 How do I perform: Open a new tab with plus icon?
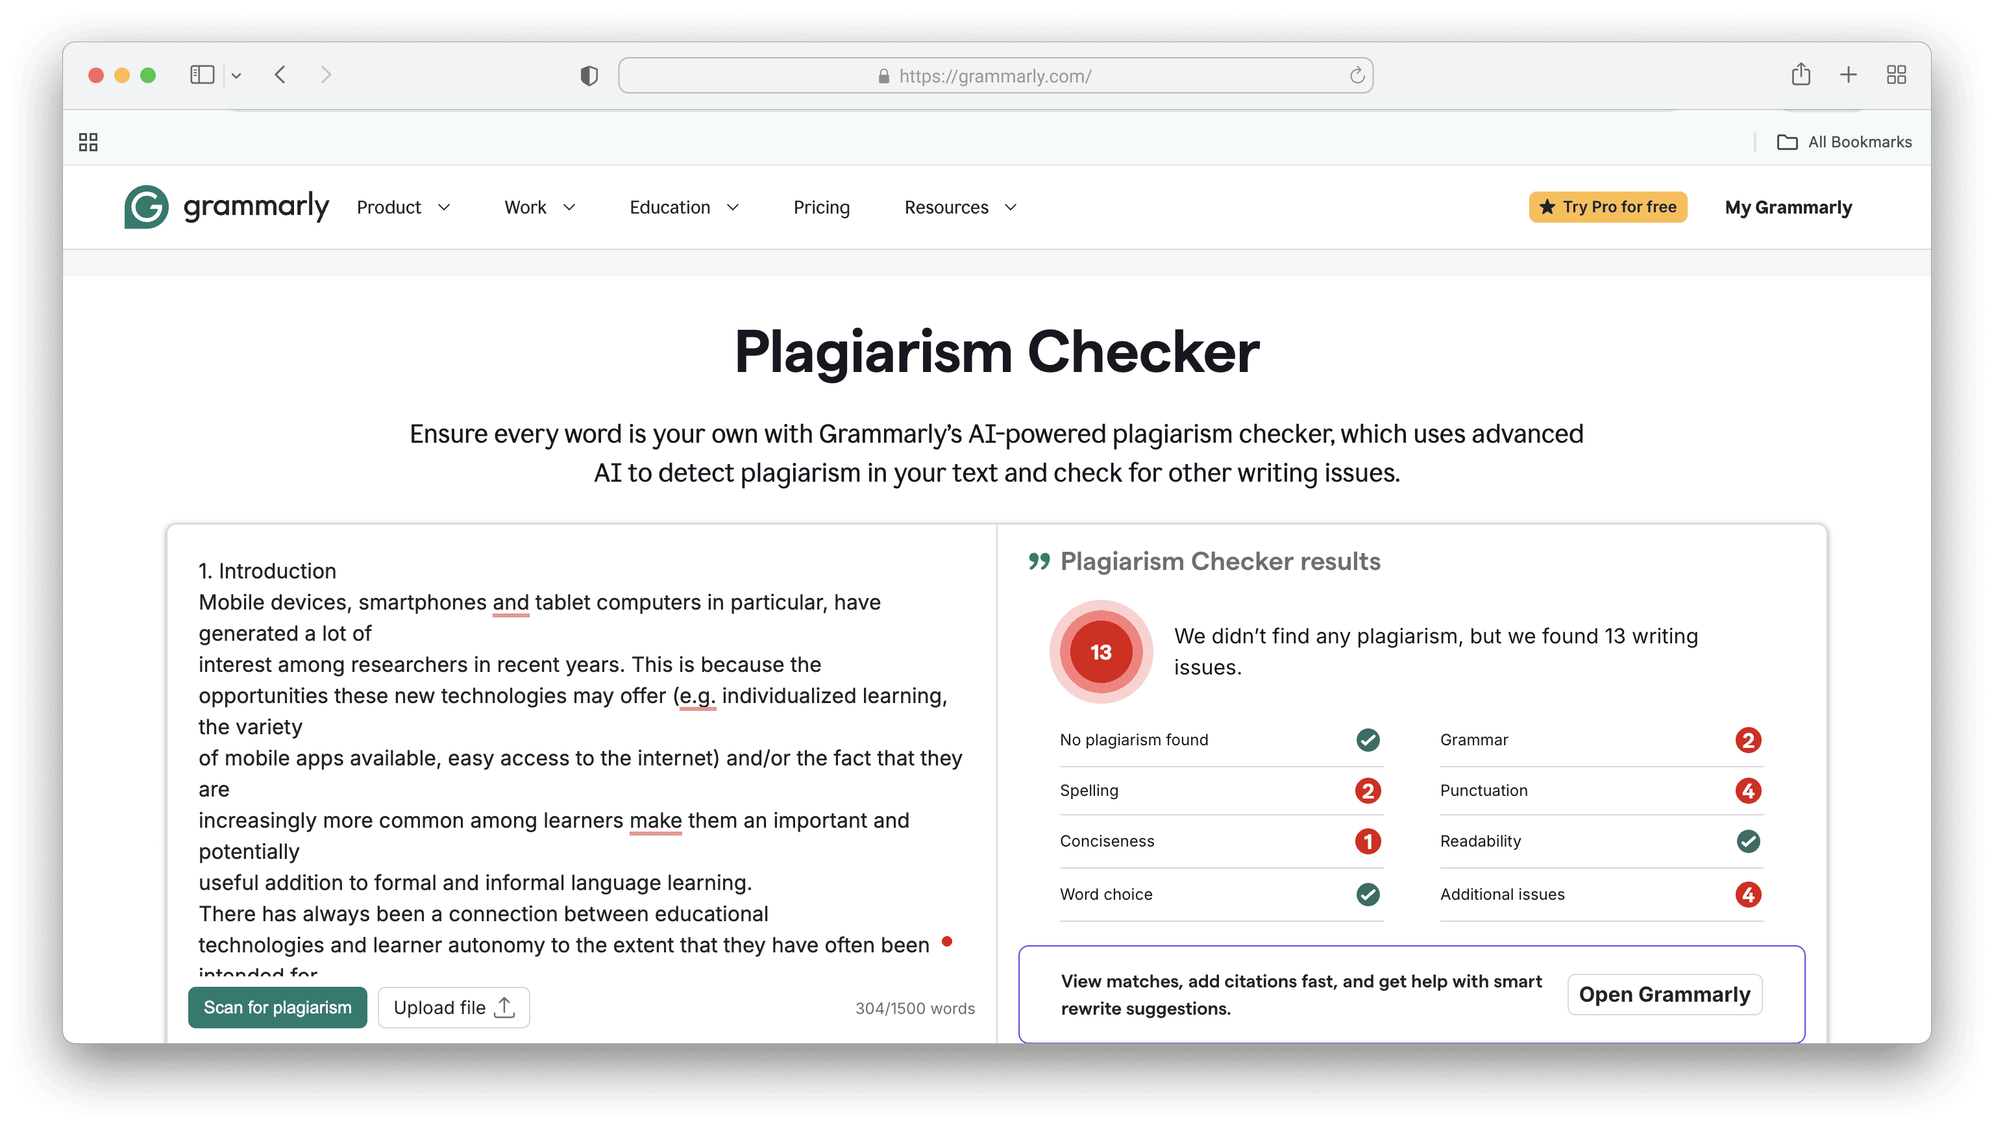pyautogui.click(x=1849, y=75)
